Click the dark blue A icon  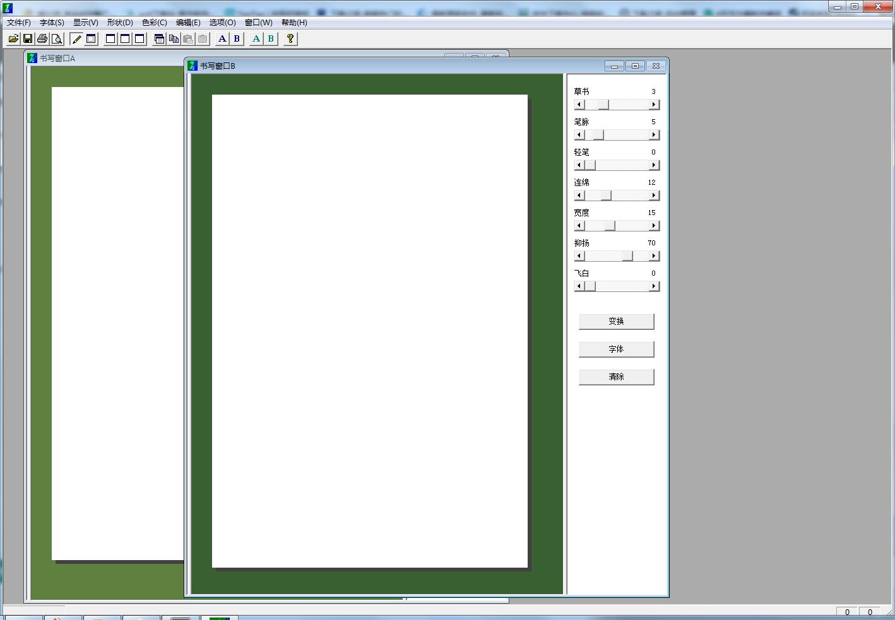[222, 39]
